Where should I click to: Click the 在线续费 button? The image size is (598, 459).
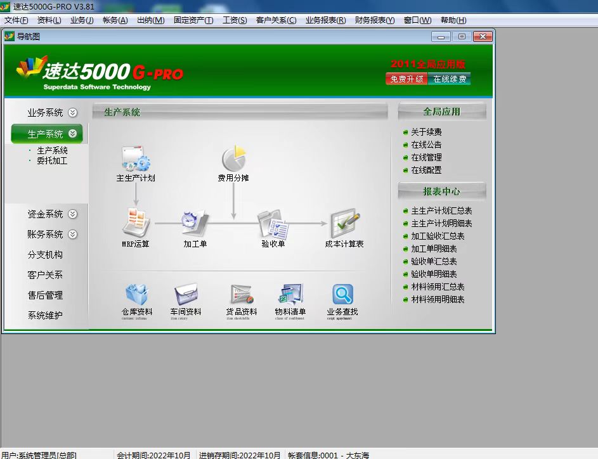(450, 79)
